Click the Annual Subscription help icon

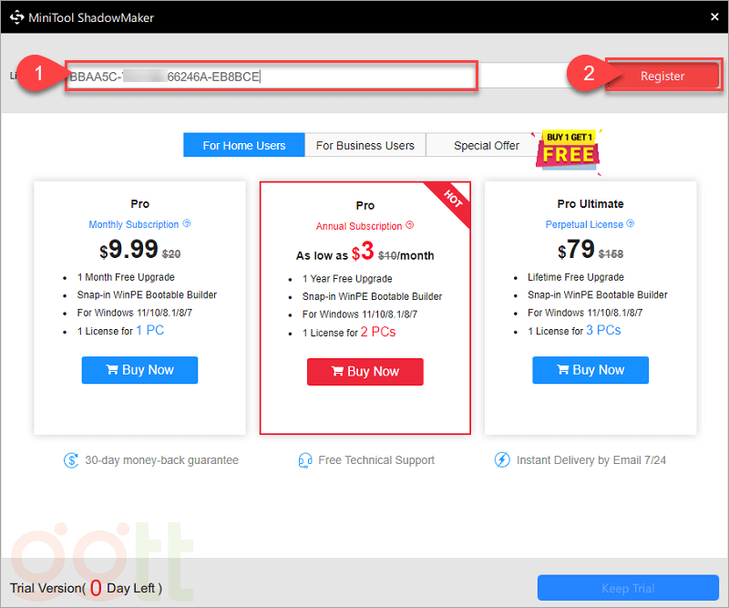(x=410, y=226)
